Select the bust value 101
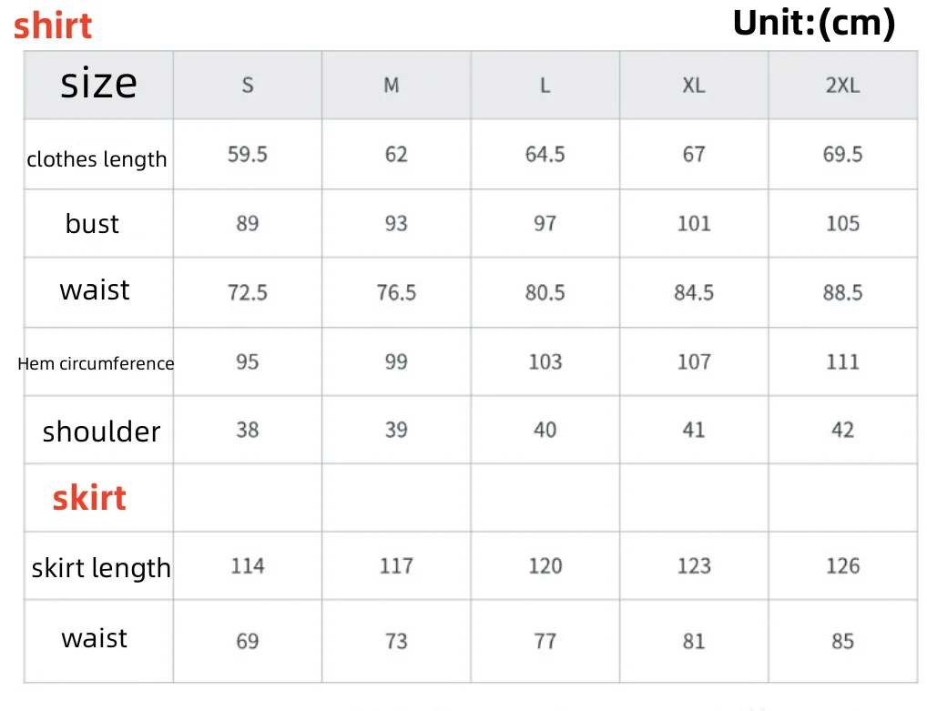The image size is (927, 711). (x=694, y=224)
